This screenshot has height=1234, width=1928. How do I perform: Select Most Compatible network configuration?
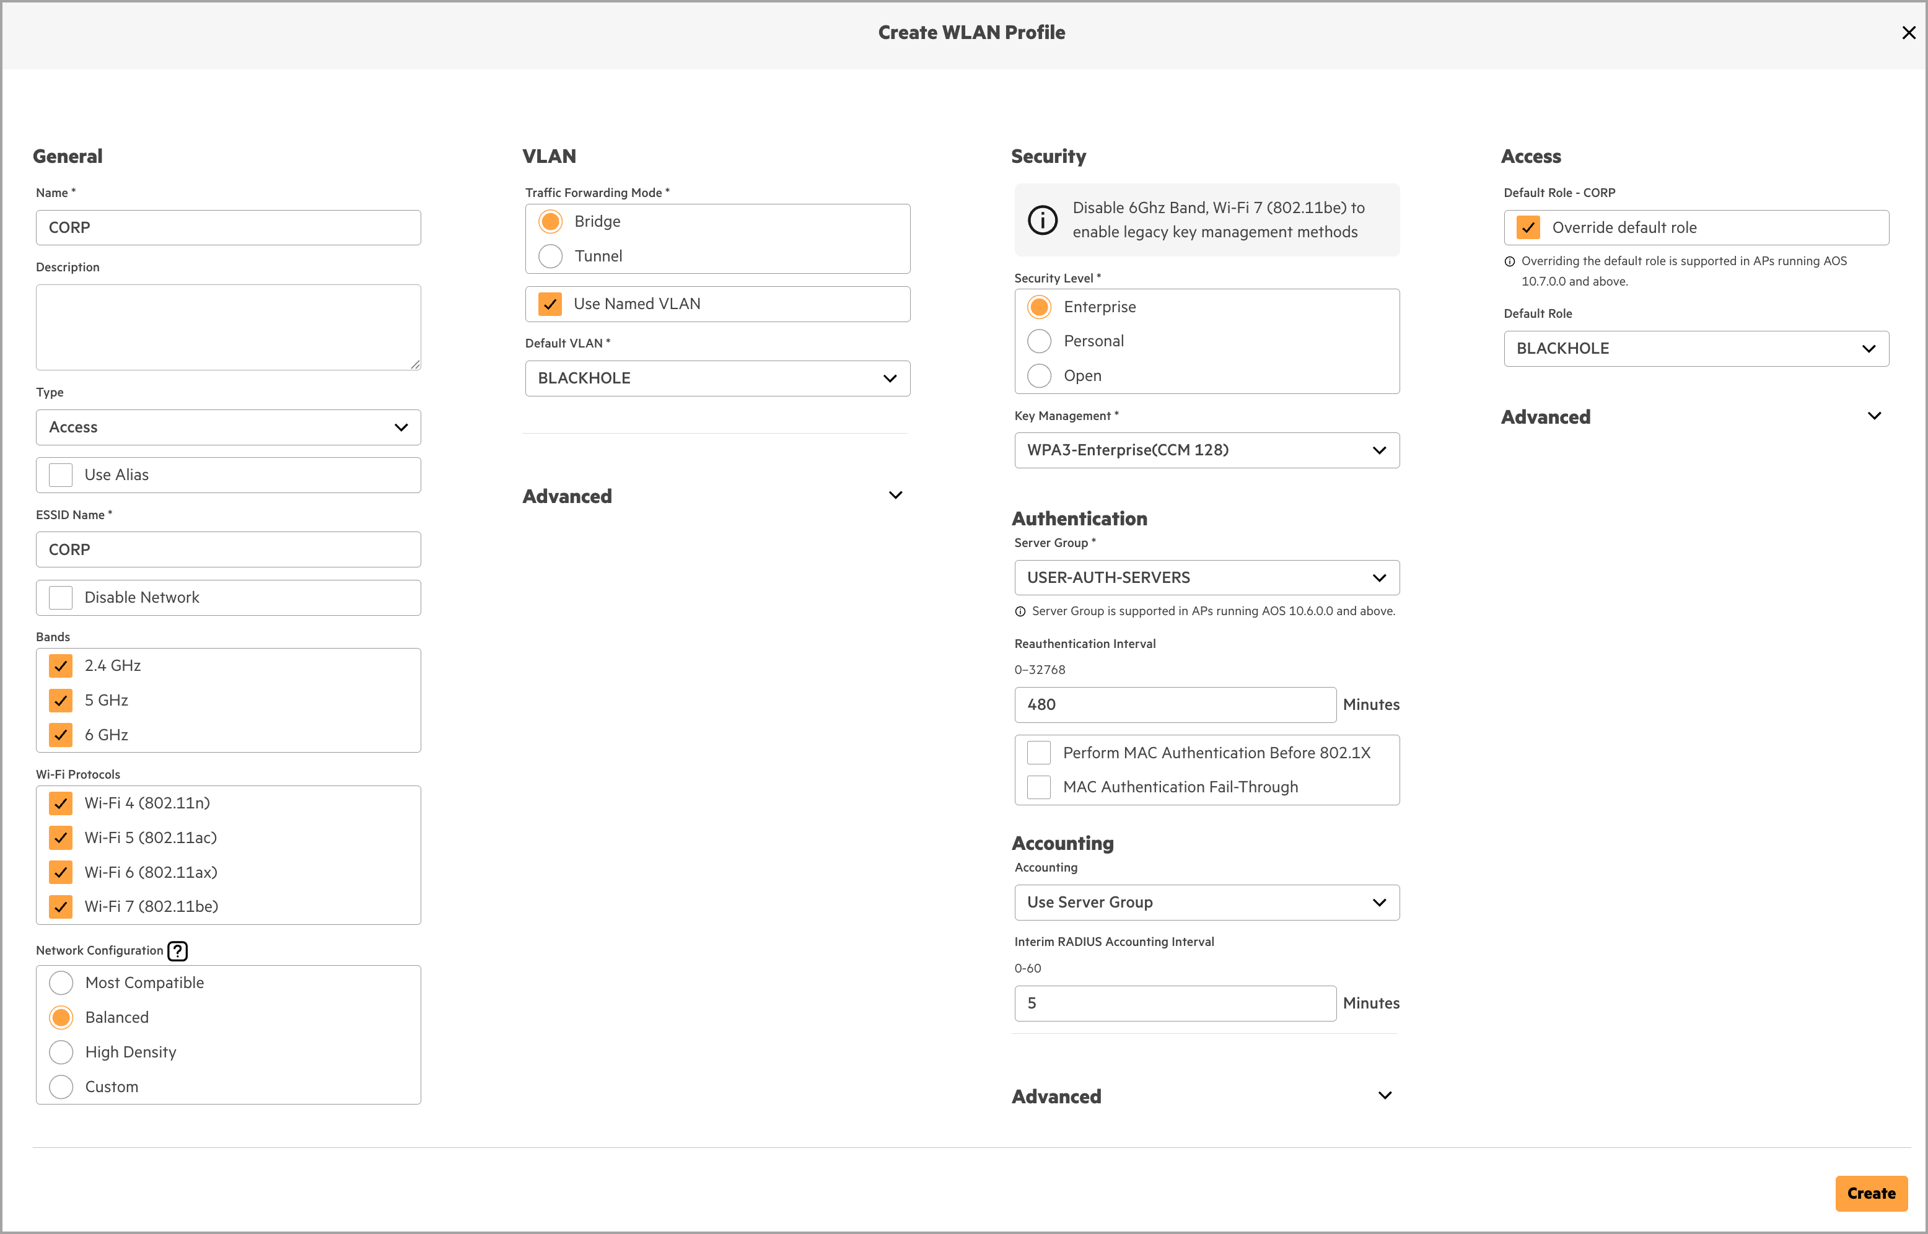[61, 982]
